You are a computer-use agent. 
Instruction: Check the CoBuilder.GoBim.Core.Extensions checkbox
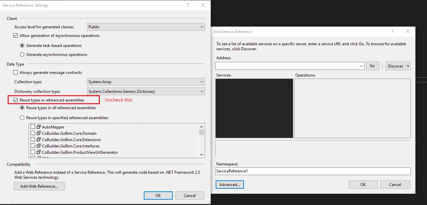point(33,140)
